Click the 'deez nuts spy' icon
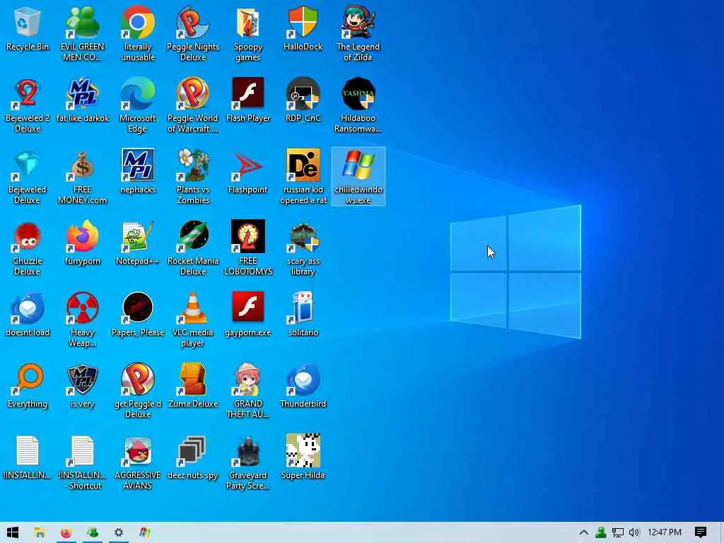Viewport: 724px width, 543px height. 192,457
